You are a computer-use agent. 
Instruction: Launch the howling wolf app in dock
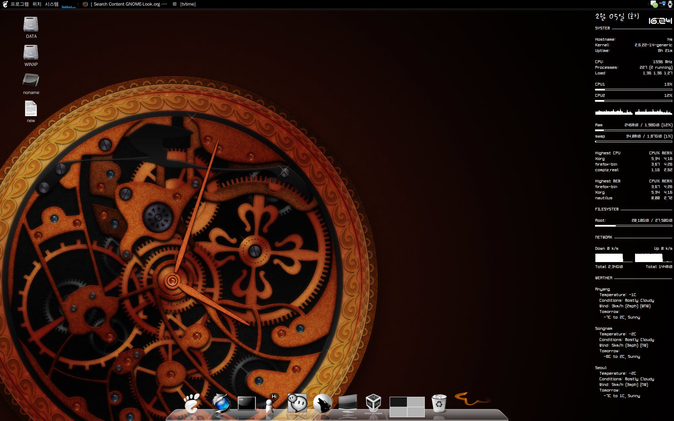[322, 403]
